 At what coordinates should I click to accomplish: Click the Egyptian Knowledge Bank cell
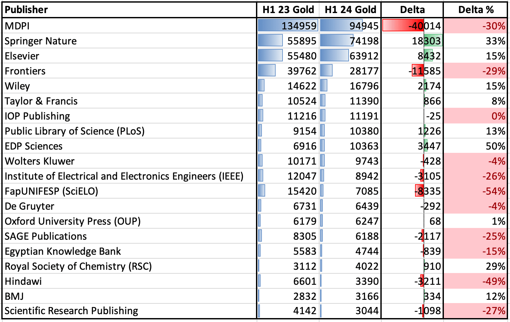(x=129, y=251)
